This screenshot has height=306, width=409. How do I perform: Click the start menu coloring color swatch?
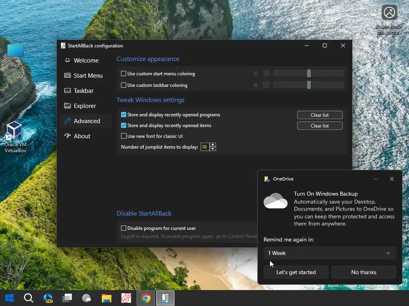[x=266, y=73]
